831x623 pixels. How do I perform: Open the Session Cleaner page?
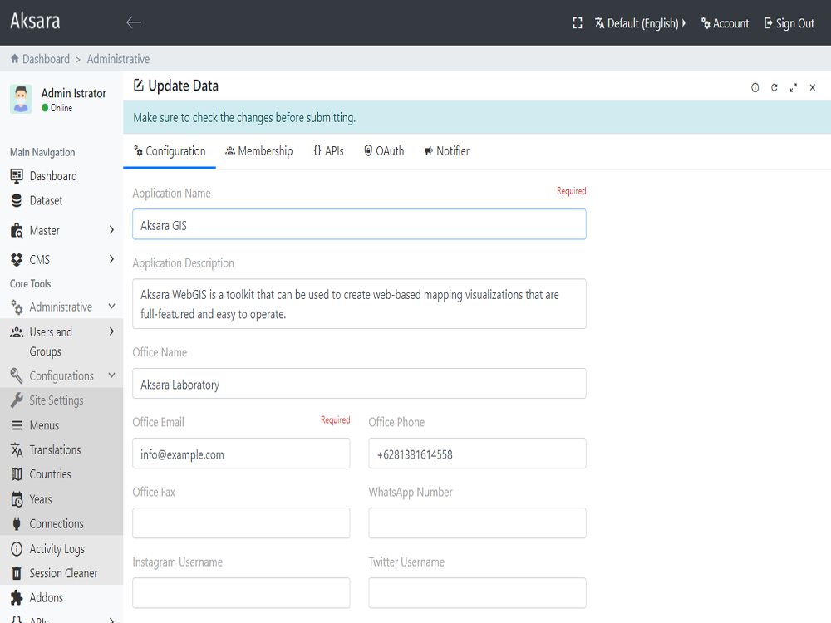[63, 573]
